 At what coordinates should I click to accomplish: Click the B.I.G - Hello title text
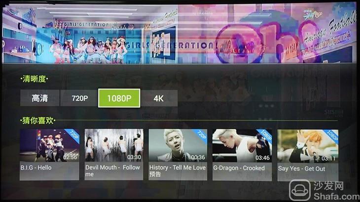[36, 168]
